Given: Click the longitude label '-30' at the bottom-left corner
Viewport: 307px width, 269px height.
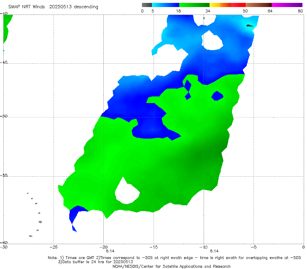Looking at the screenshot, I should [x=4, y=247].
